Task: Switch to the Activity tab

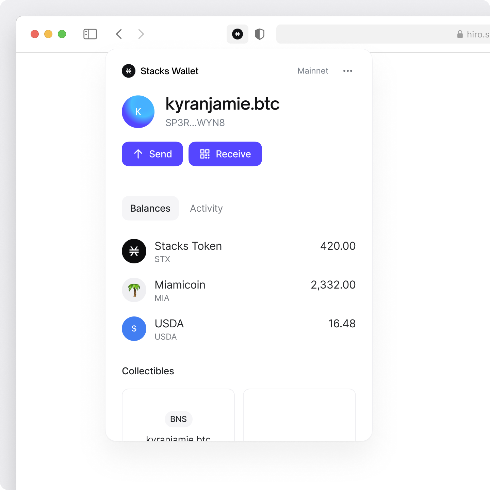Action: [x=206, y=208]
